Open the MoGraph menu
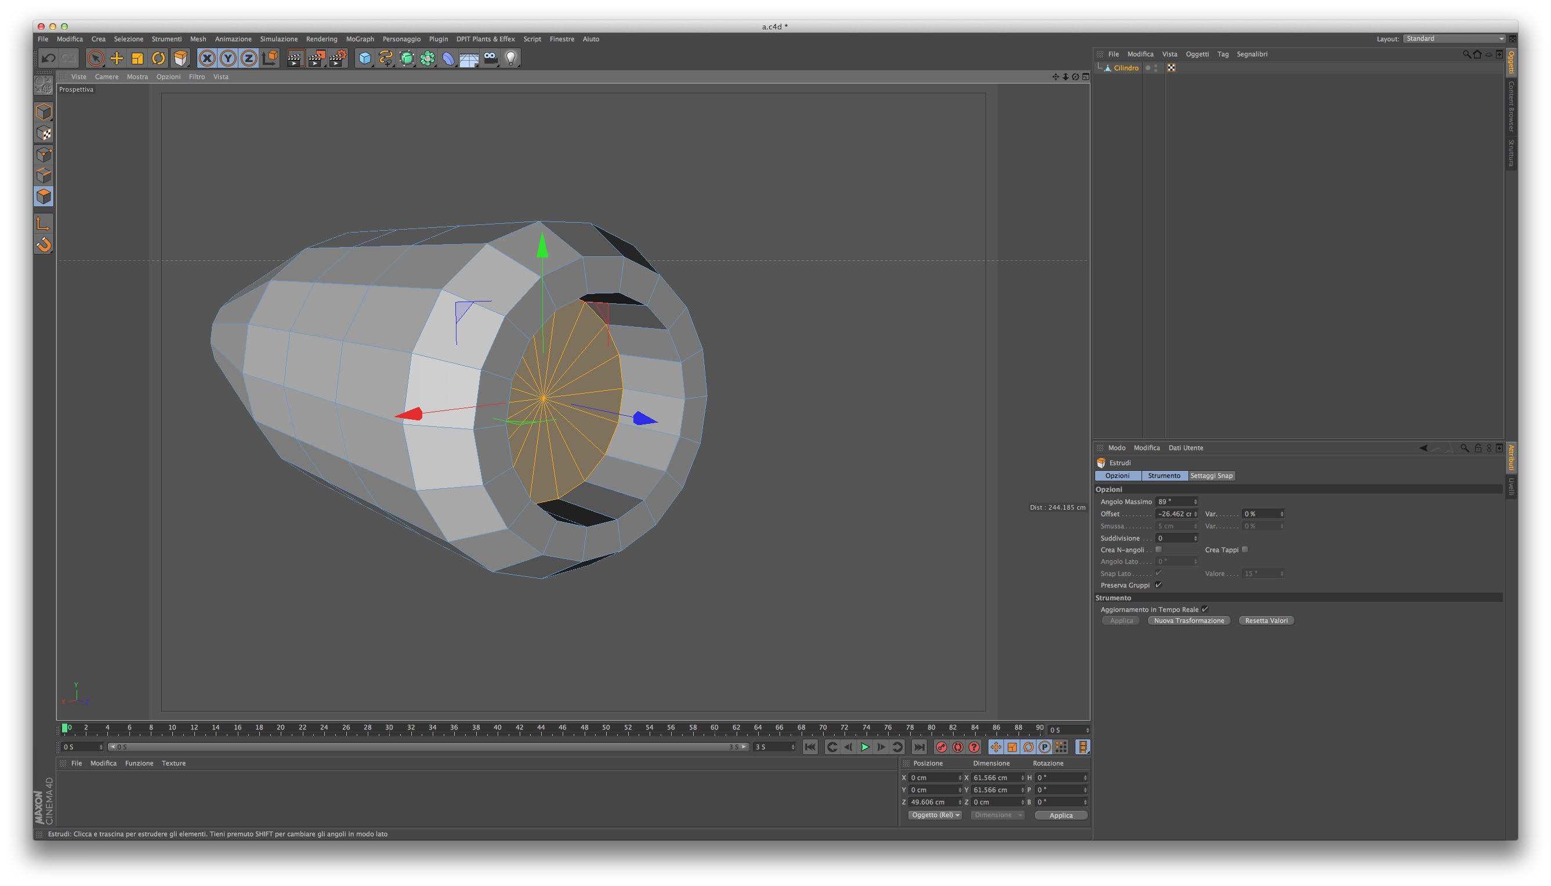The width and height of the screenshot is (1551, 886). tap(360, 39)
